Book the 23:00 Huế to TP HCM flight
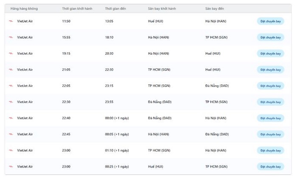The image size is (297, 180). (270, 166)
